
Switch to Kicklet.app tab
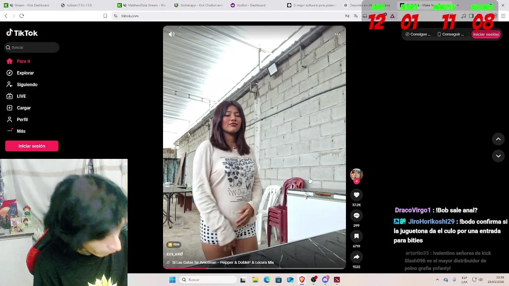[x=199, y=5]
